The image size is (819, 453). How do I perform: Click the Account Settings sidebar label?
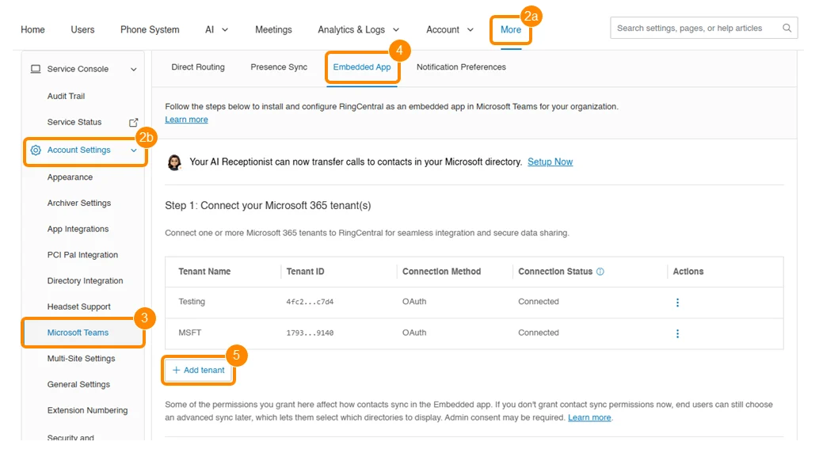[x=79, y=150]
